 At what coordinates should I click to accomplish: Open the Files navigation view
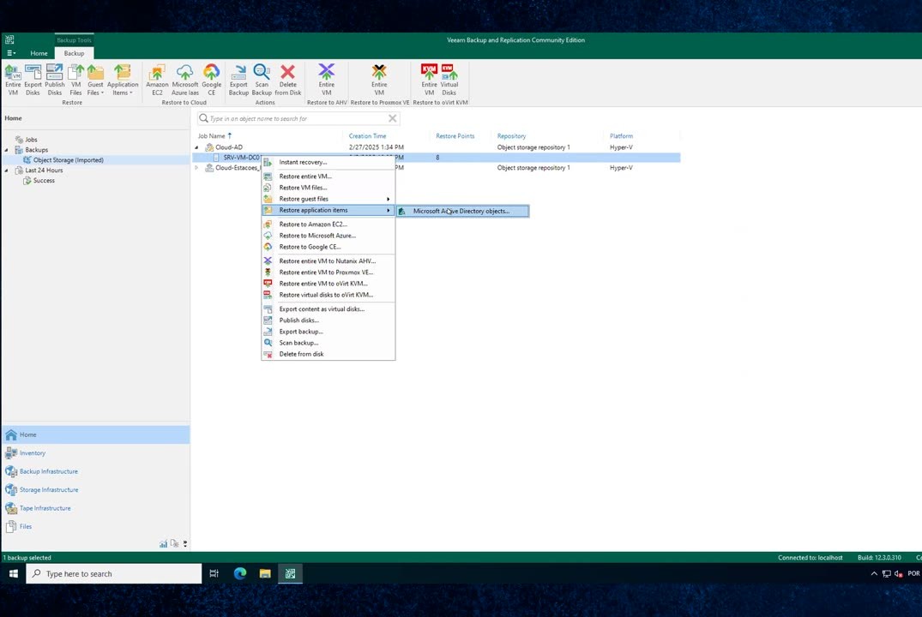[95, 526]
